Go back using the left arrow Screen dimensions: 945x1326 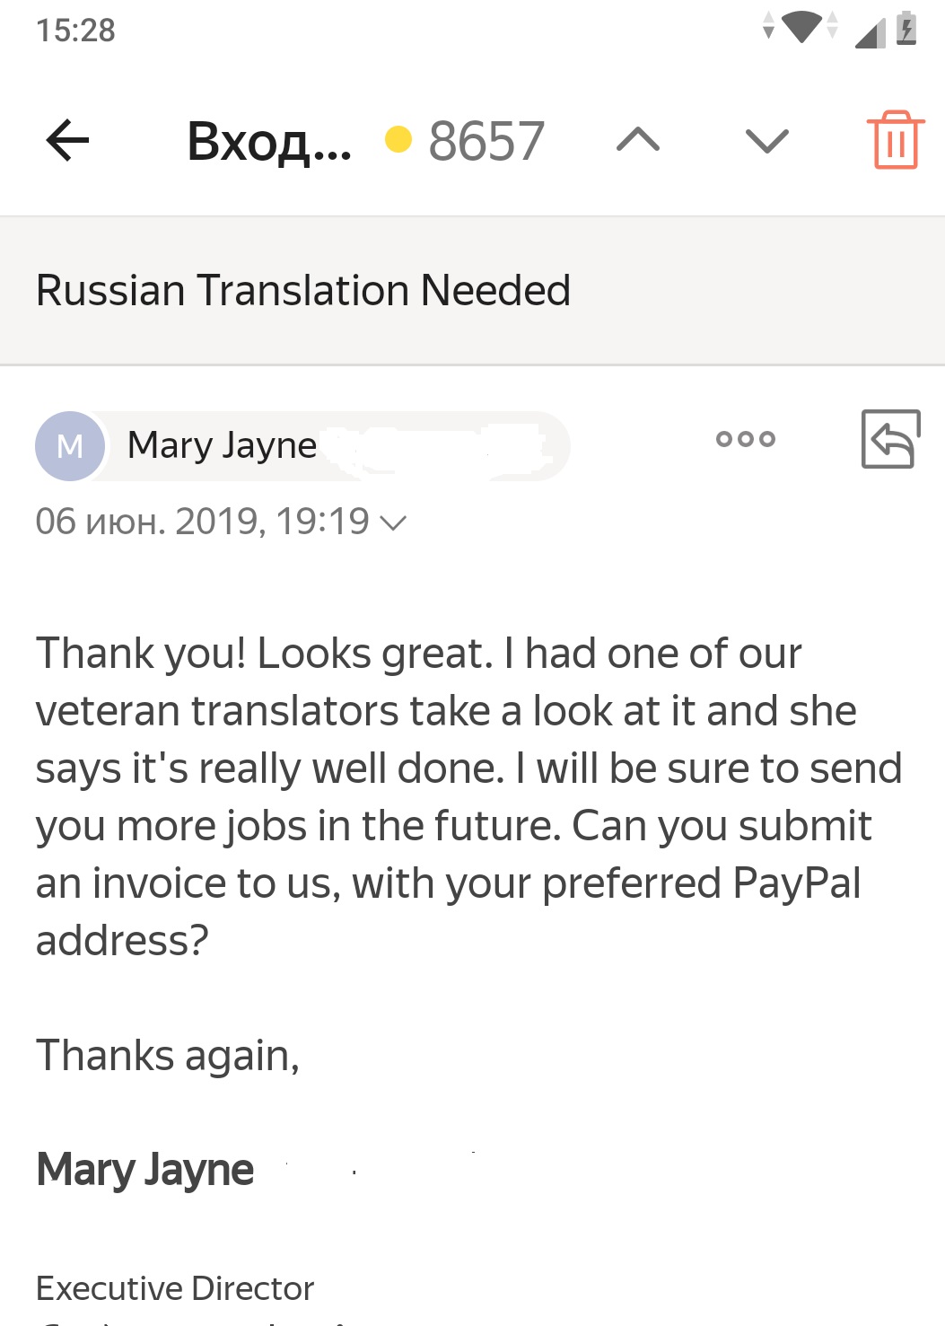[x=67, y=141]
